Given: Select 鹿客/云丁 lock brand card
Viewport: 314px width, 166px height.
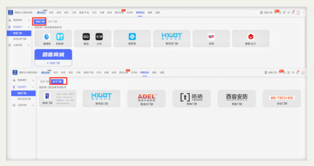Looking at the screenshot, I should click(251, 39).
